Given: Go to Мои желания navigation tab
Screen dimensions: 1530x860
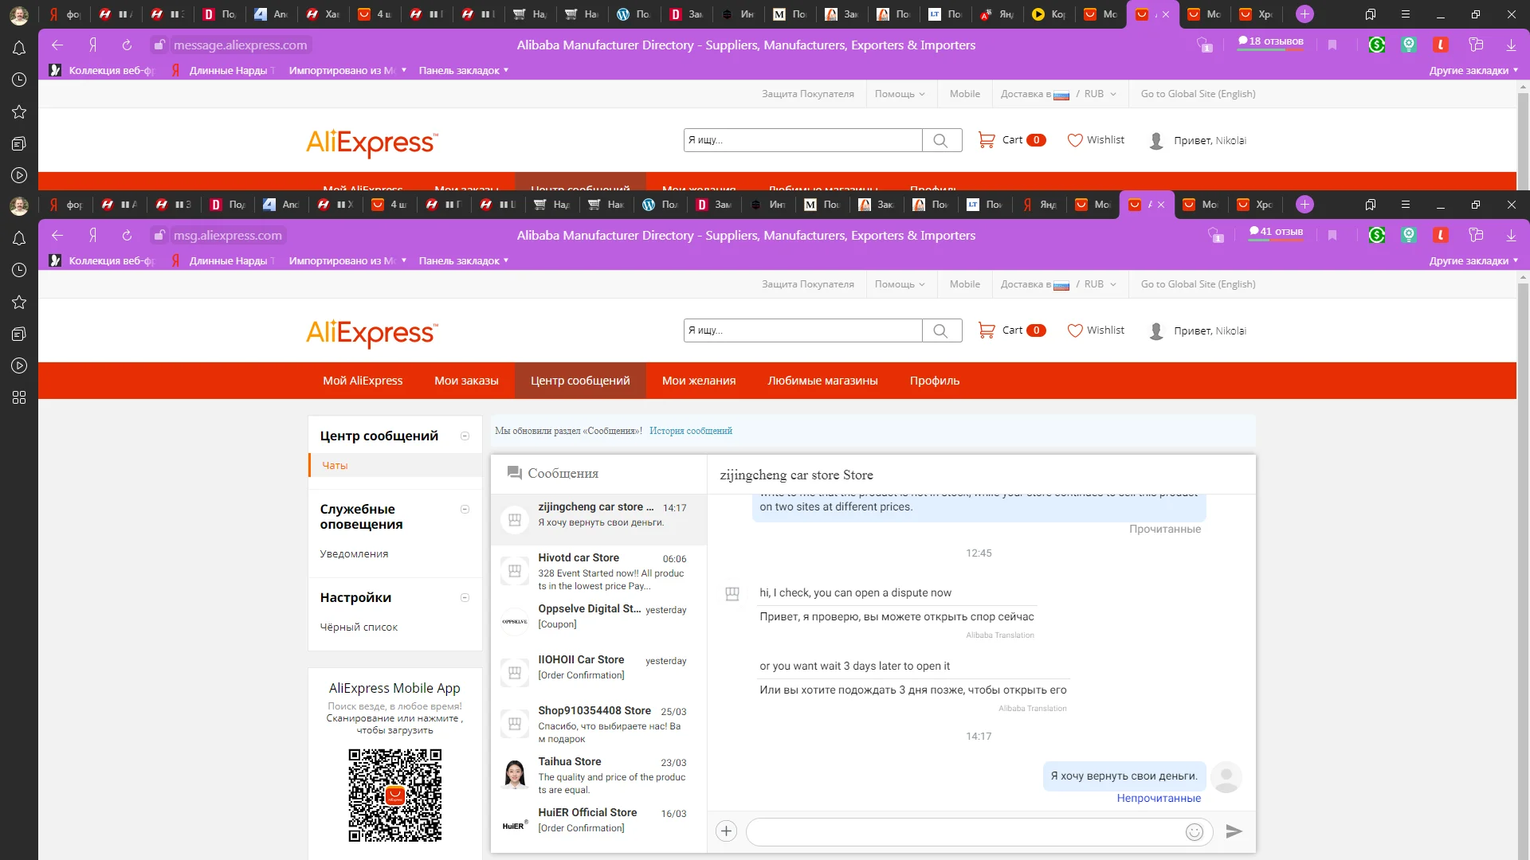Looking at the screenshot, I should 698,381.
